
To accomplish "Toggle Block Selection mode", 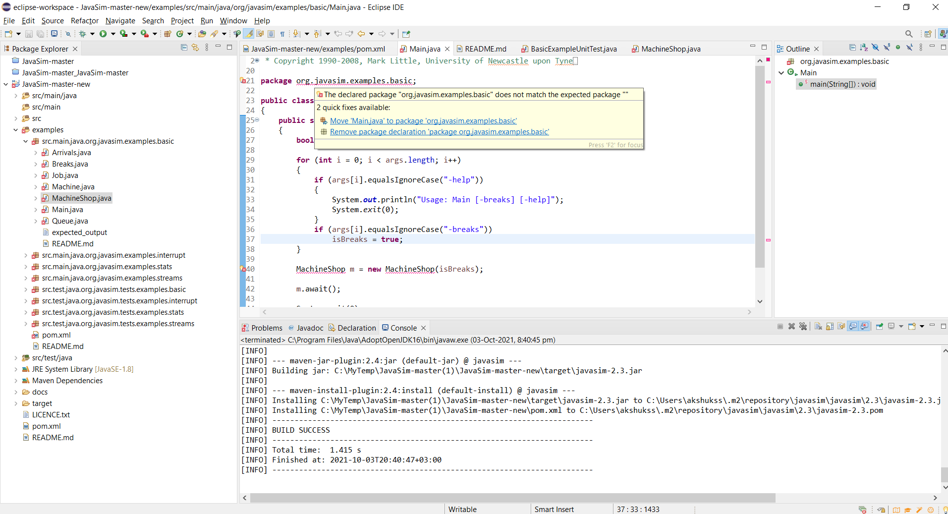I will [x=271, y=34].
